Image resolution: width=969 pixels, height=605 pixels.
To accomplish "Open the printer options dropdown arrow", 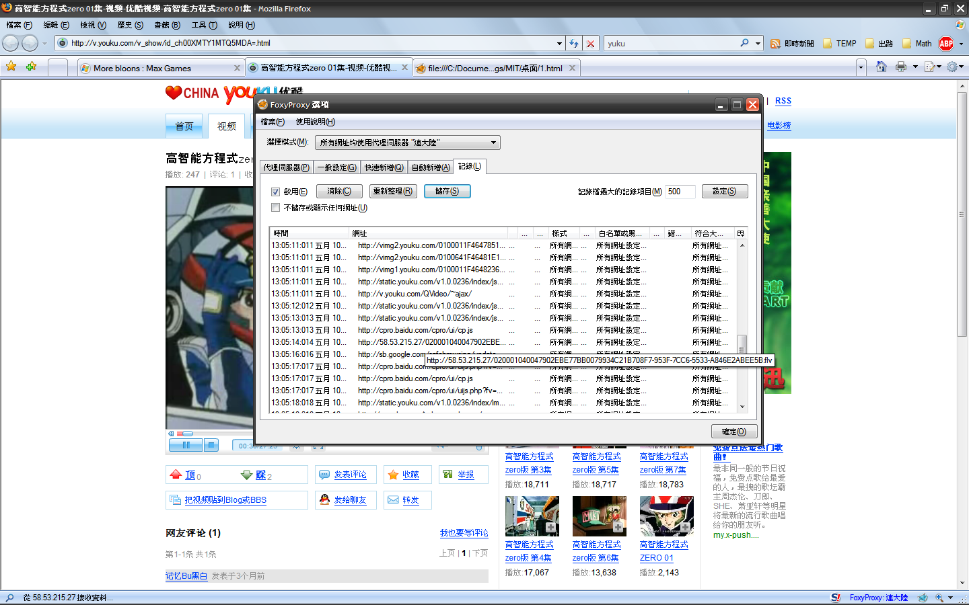I will [x=915, y=67].
